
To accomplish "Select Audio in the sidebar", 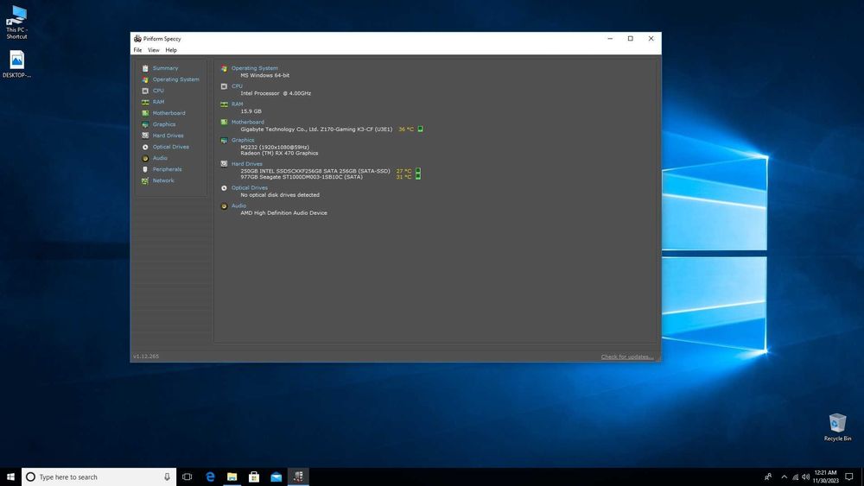I will (160, 158).
